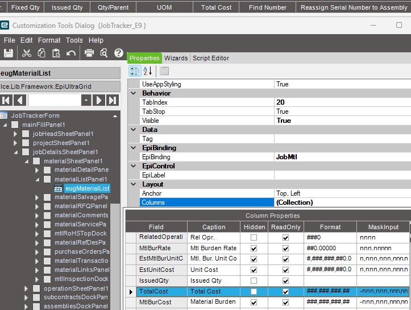Open Help via question mark icon
The image size is (411, 310).
point(118,53)
